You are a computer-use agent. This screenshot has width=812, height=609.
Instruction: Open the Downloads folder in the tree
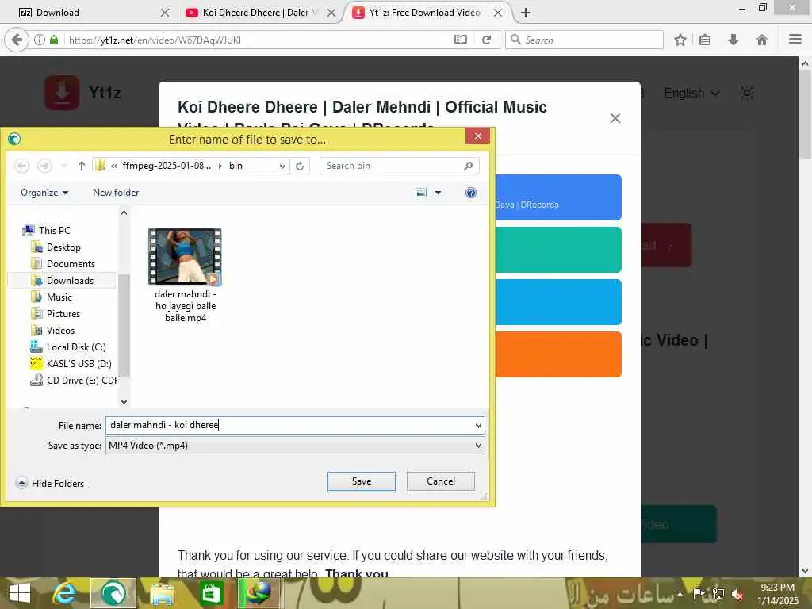point(63,280)
